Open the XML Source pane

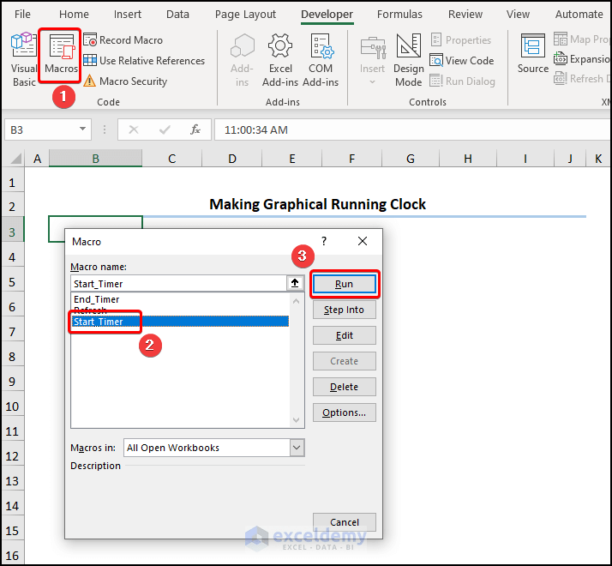pos(533,54)
